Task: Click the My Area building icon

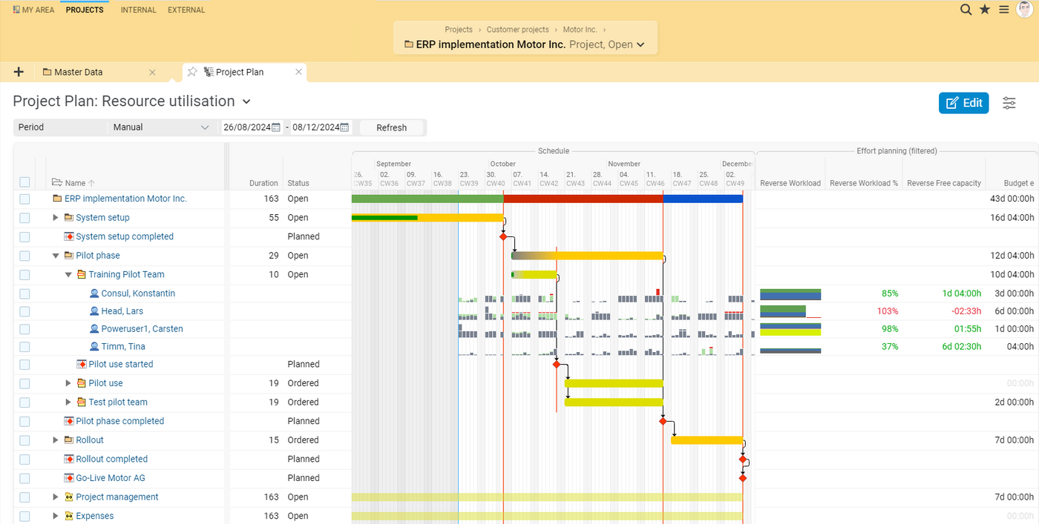Action: [16, 10]
